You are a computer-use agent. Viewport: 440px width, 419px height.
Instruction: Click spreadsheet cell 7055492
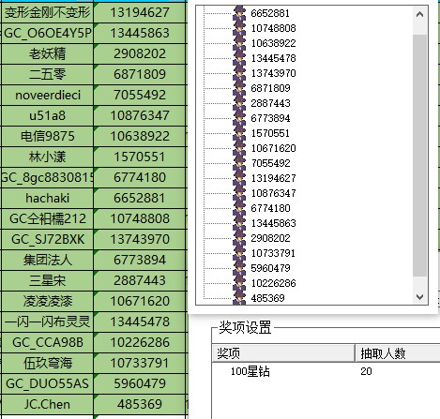click(x=140, y=95)
